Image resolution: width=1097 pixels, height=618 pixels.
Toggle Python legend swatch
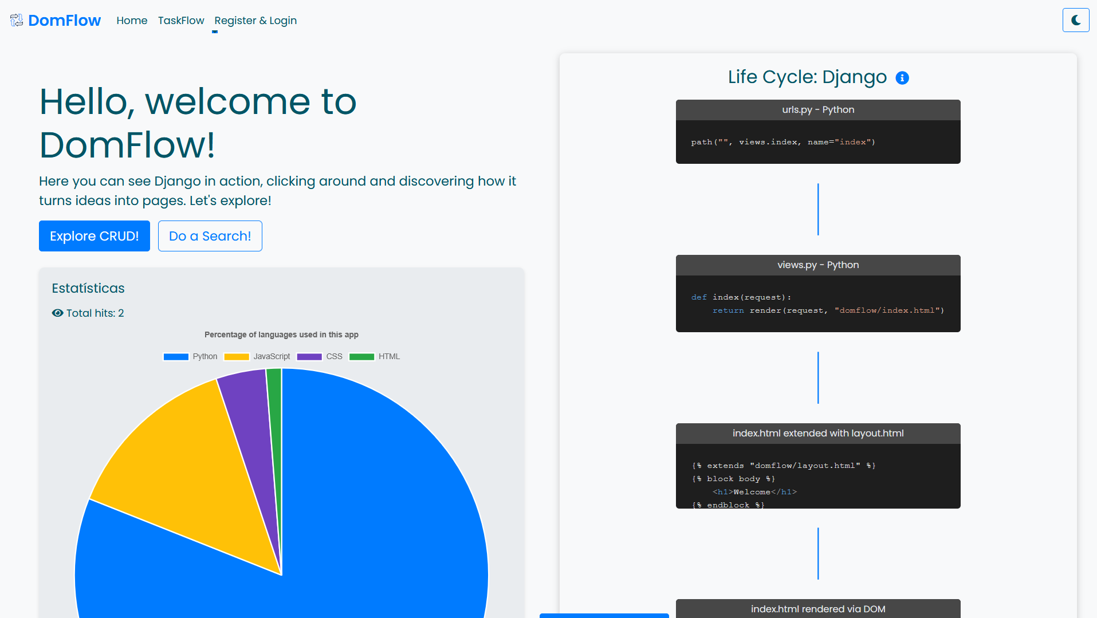(176, 357)
